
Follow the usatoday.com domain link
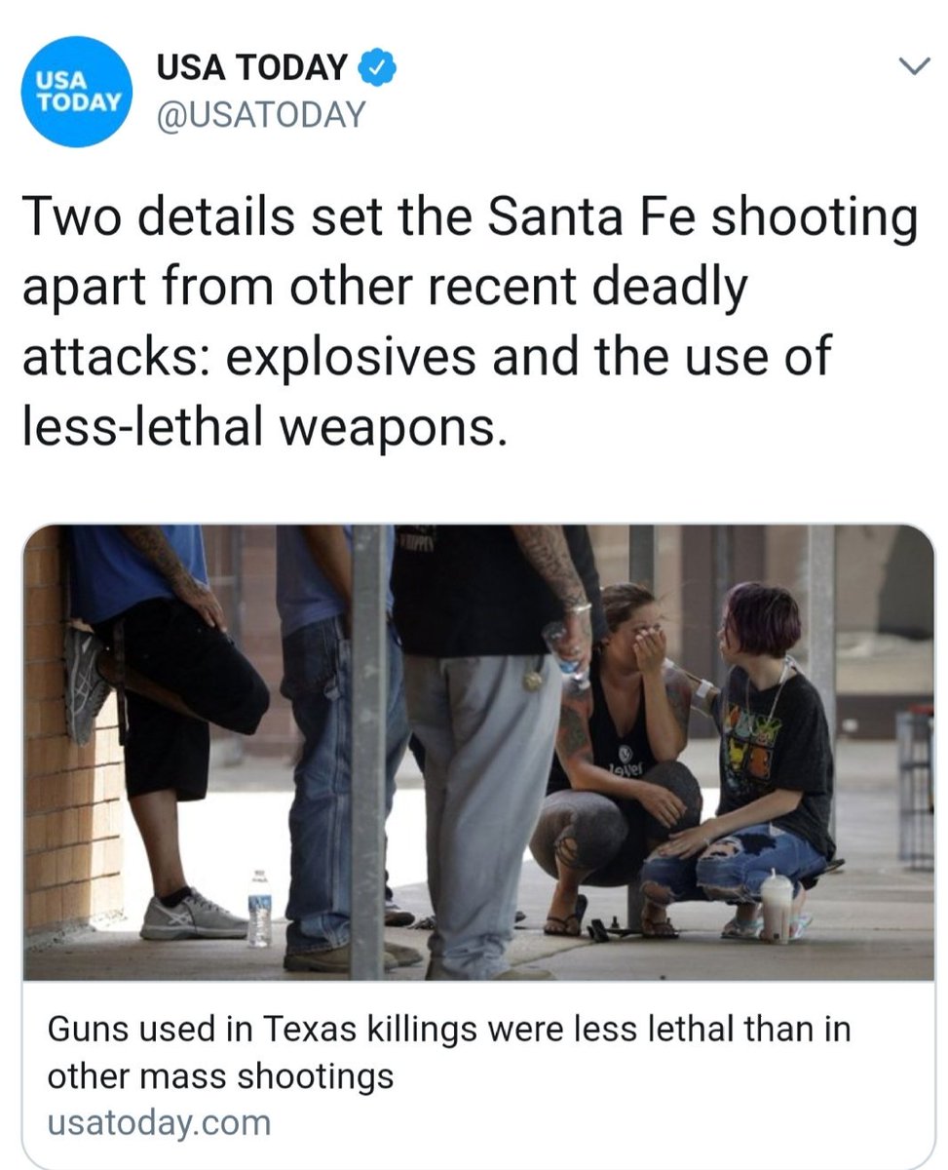[158, 1122]
